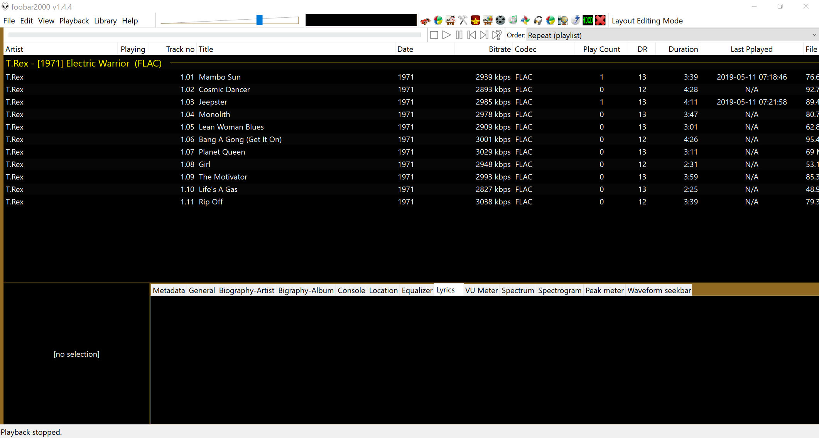Open the Help menu
The width and height of the screenshot is (819, 438).
[130, 21]
